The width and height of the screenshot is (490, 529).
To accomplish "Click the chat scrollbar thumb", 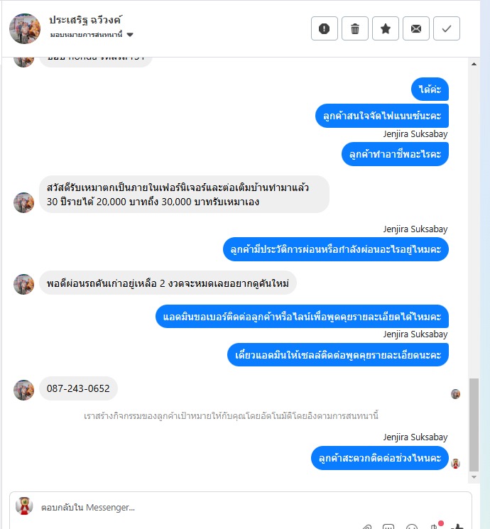I will click(474, 425).
